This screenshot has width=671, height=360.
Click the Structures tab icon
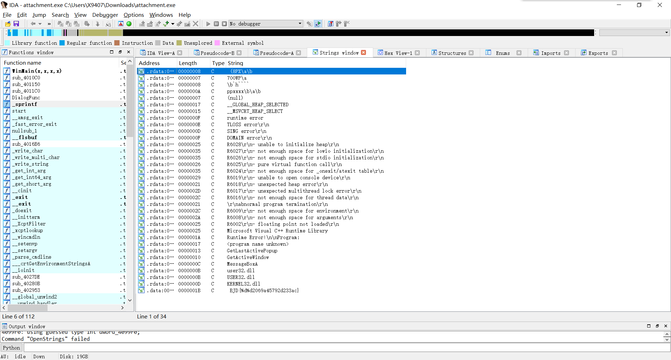[434, 53]
